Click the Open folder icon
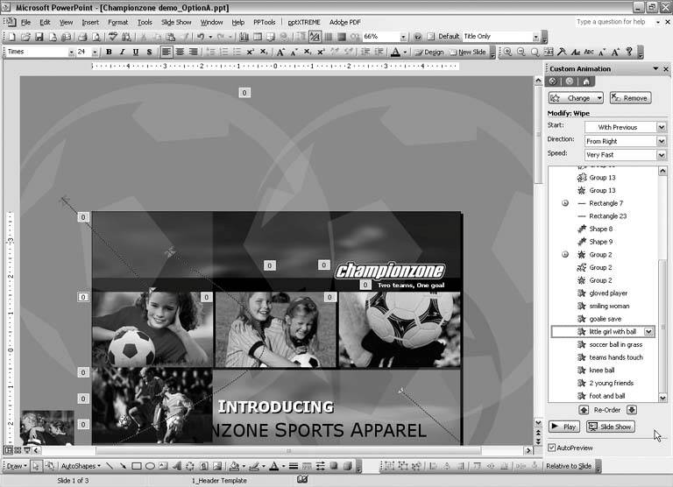The image size is (673, 487). pyautogui.click(x=25, y=37)
